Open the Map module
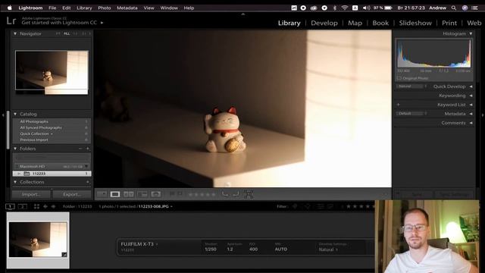 pos(355,23)
